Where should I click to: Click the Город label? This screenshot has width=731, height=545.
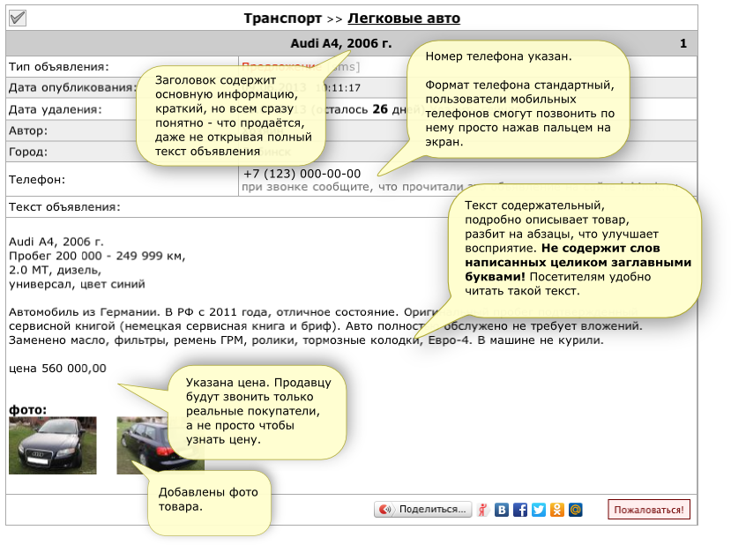(x=28, y=152)
